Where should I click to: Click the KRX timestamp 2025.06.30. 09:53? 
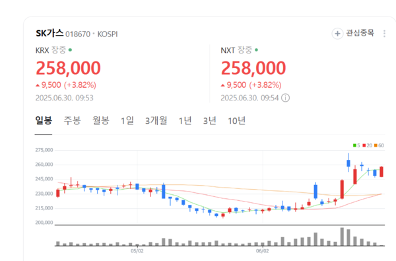(x=65, y=98)
